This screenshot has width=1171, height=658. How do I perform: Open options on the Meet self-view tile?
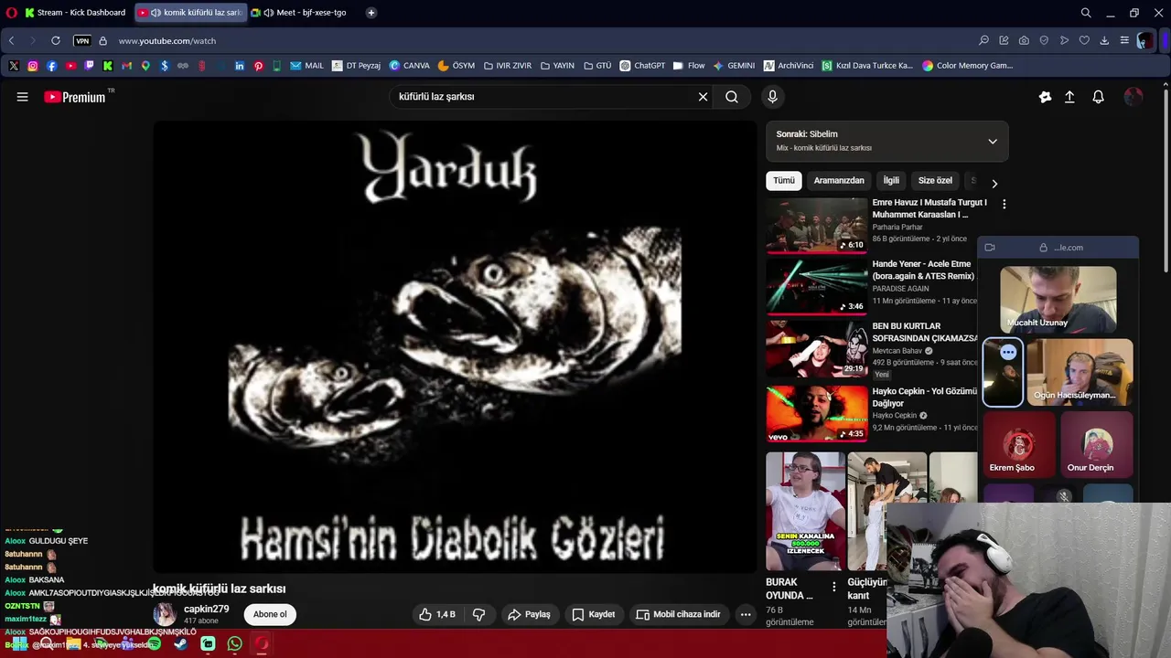click(1008, 352)
